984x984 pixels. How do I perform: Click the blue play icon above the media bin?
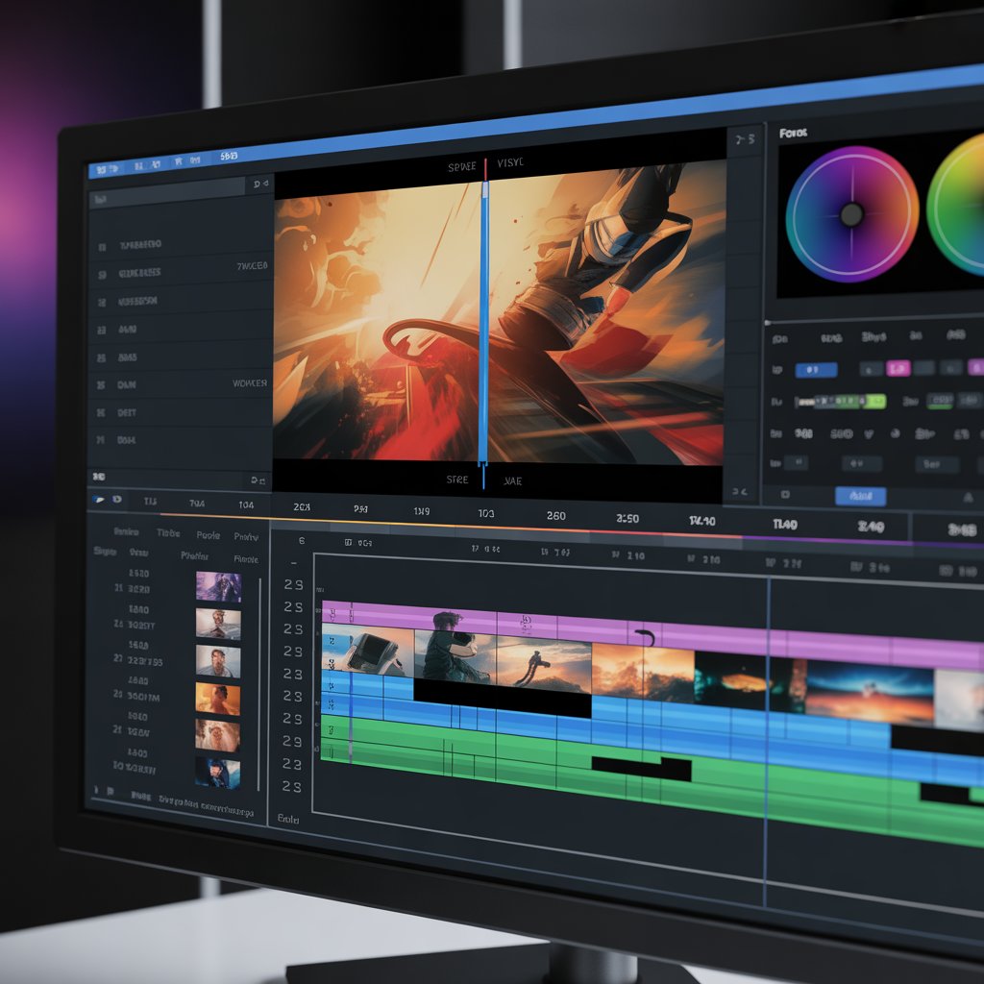pyautogui.click(x=98, y=500)
